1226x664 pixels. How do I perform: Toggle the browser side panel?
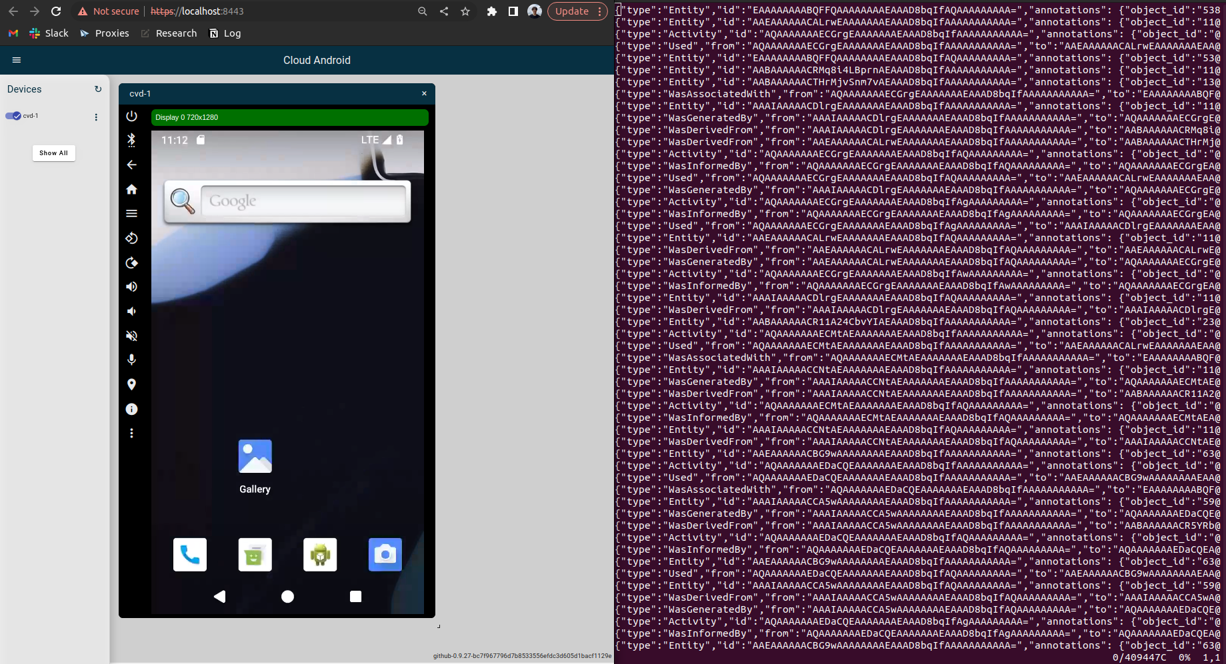pyautogui.click(x=513, y=11)
